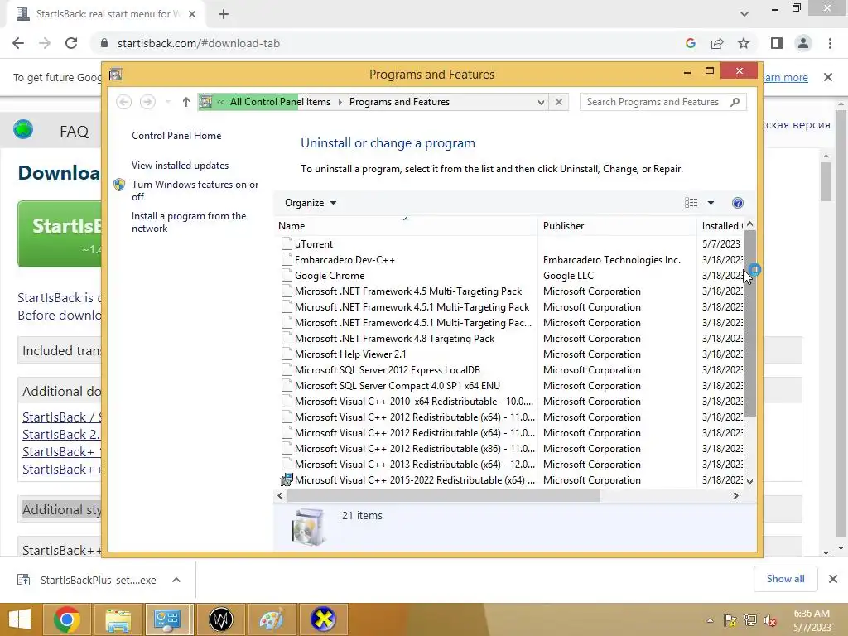
Task: Click the Action Center flag in system tray
Action: (730, 620)
